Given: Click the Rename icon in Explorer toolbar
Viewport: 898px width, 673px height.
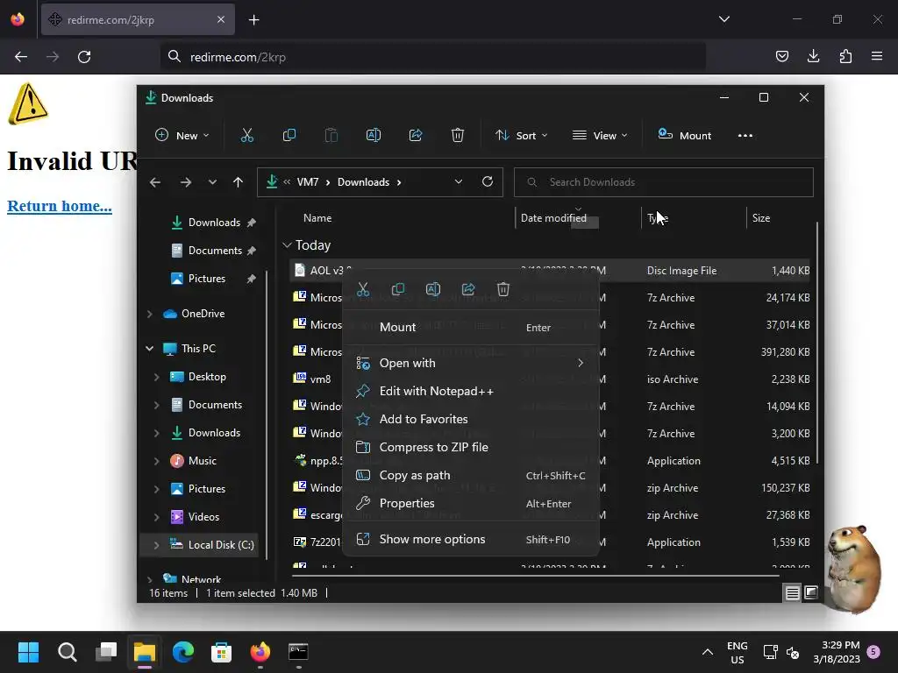Looking at the screenshot, I should pyautogui.click(x=374, y=135).
